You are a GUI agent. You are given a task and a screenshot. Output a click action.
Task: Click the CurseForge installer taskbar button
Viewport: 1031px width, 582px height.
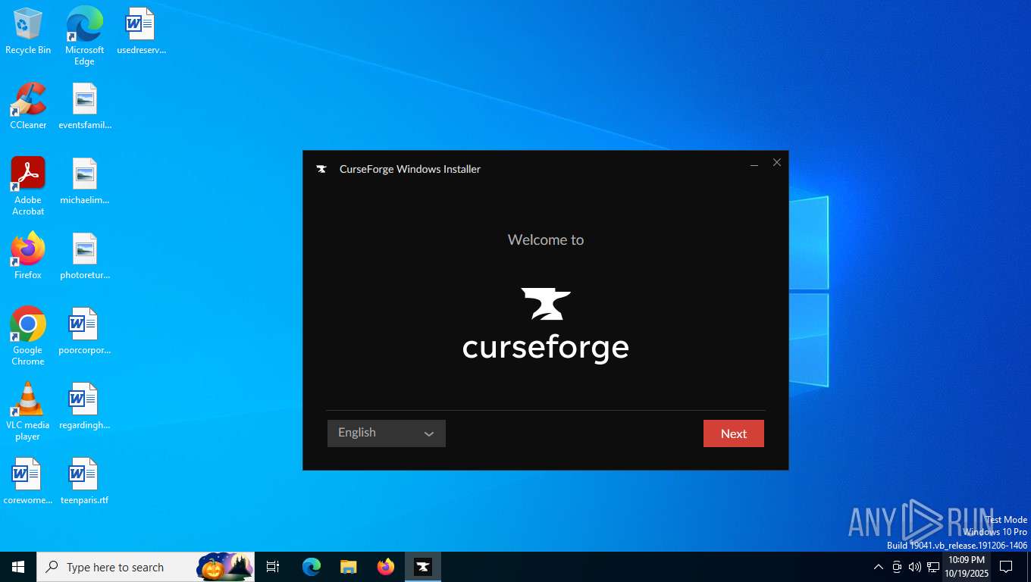(x=423, y=567)
